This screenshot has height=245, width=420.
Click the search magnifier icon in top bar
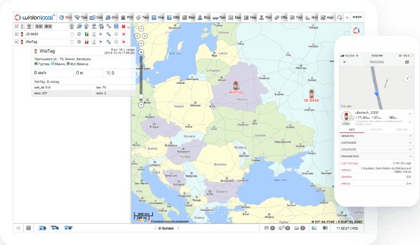point(339,17)
